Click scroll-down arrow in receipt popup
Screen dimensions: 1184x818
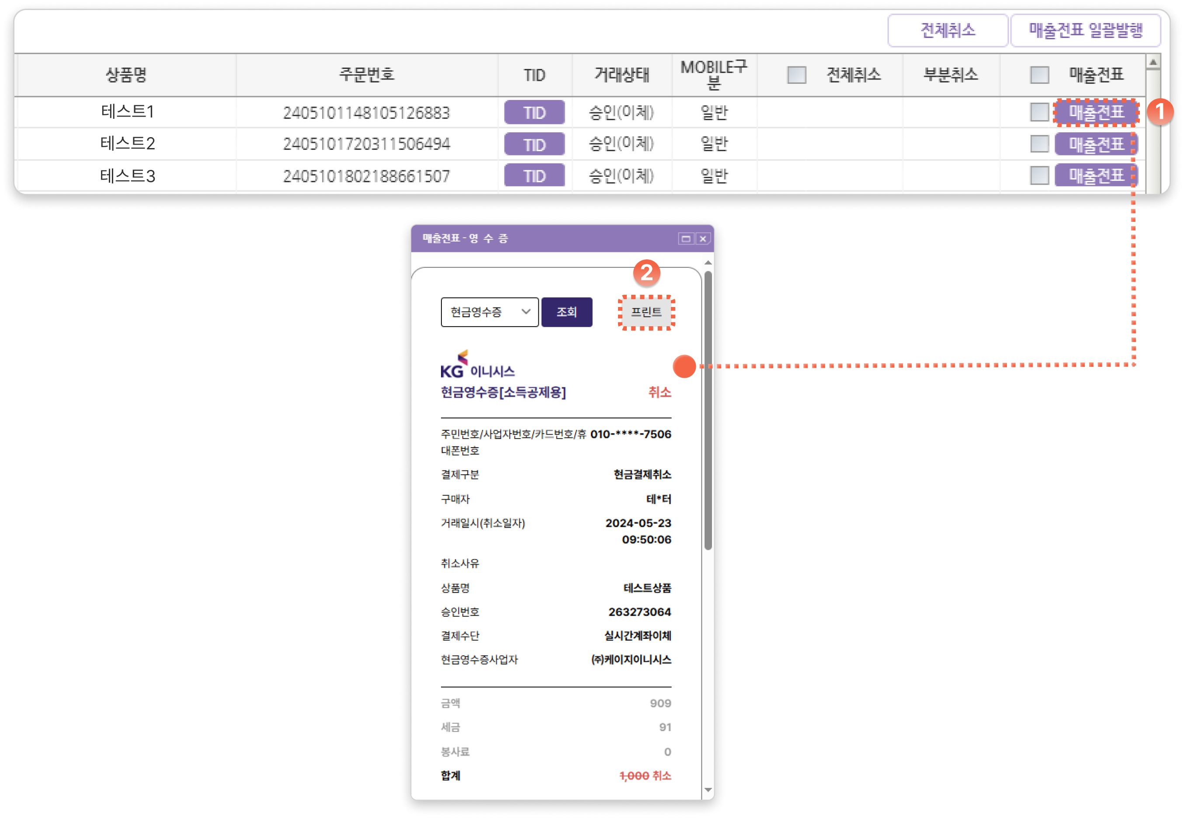[x=708, y=790]
